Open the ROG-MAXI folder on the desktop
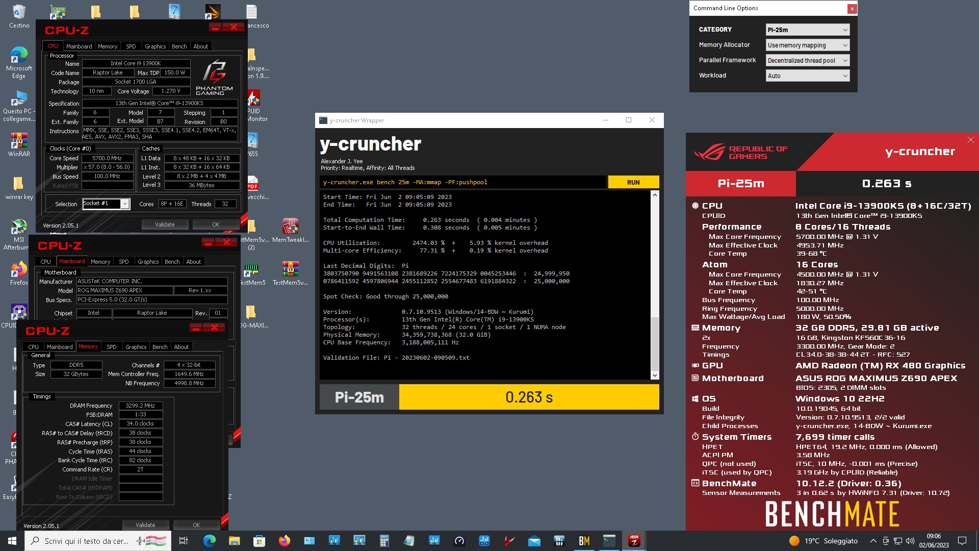Viewport: 979px width, 551px height. (x=252, y=316)
